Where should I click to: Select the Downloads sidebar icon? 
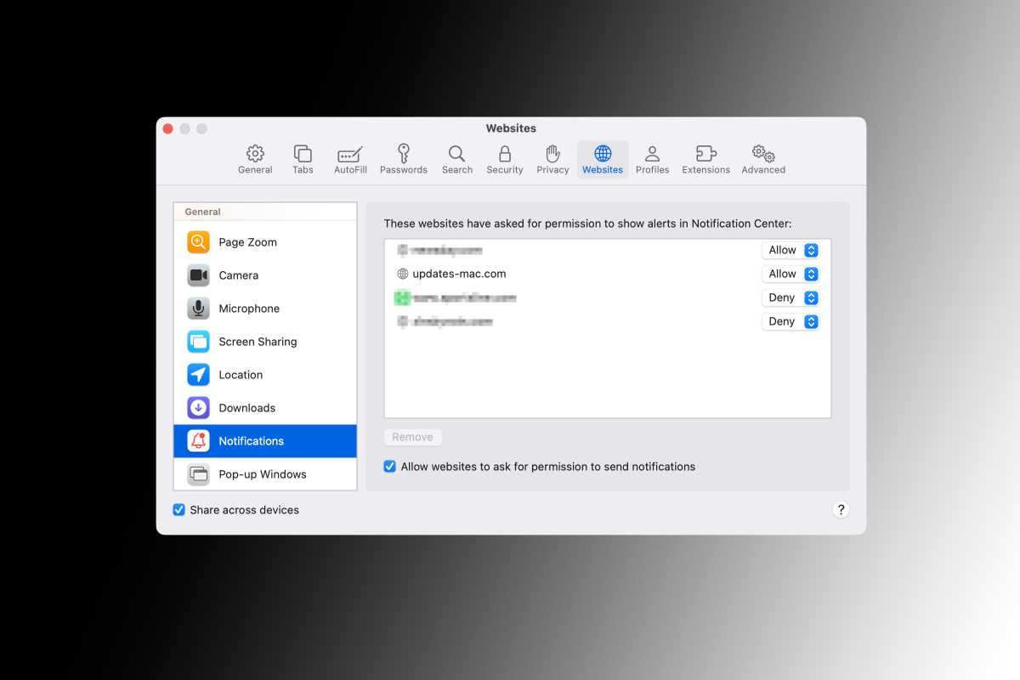point(197,407)
